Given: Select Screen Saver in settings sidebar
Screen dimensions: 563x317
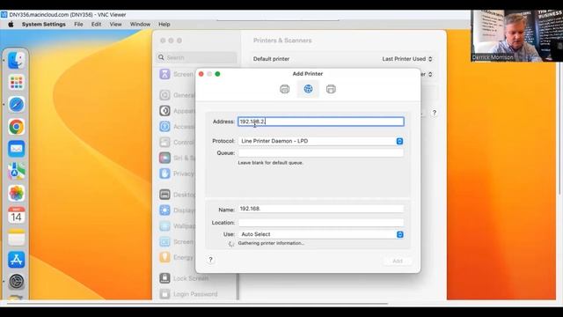Looking at the screenshot, I should click(177, 241).
